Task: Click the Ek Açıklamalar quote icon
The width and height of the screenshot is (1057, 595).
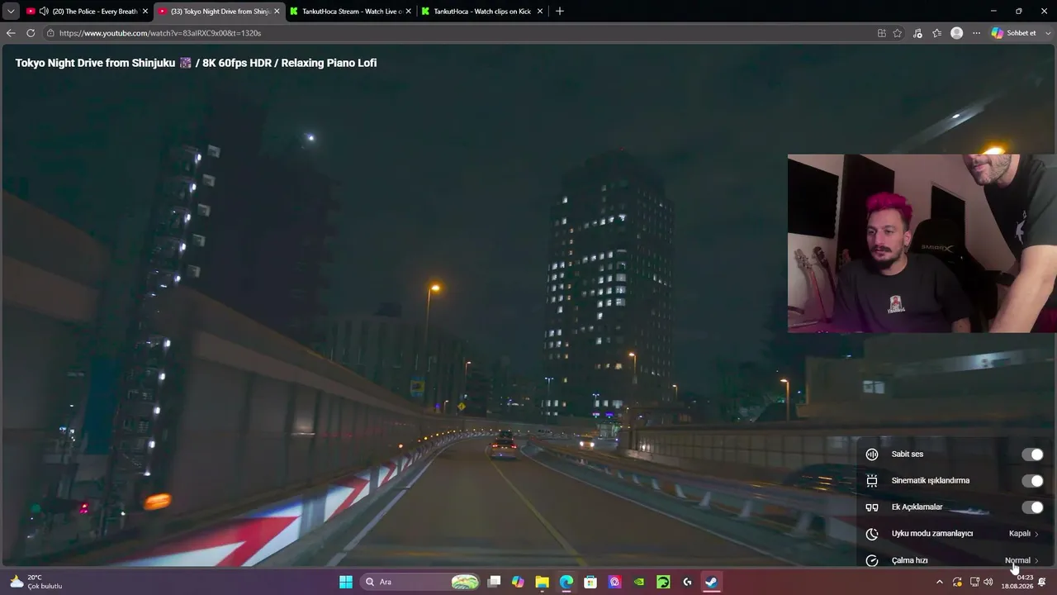Action: click(872, 507)
